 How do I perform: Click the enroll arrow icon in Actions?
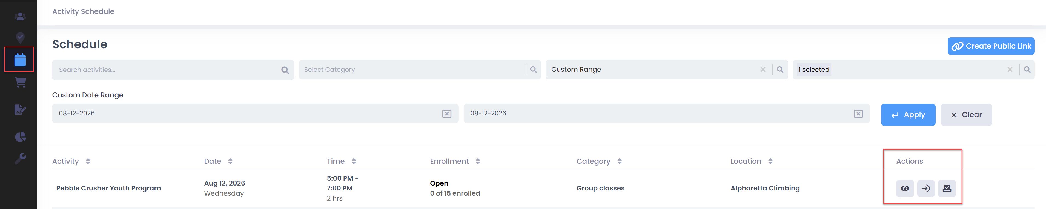[x=926, y=188]
